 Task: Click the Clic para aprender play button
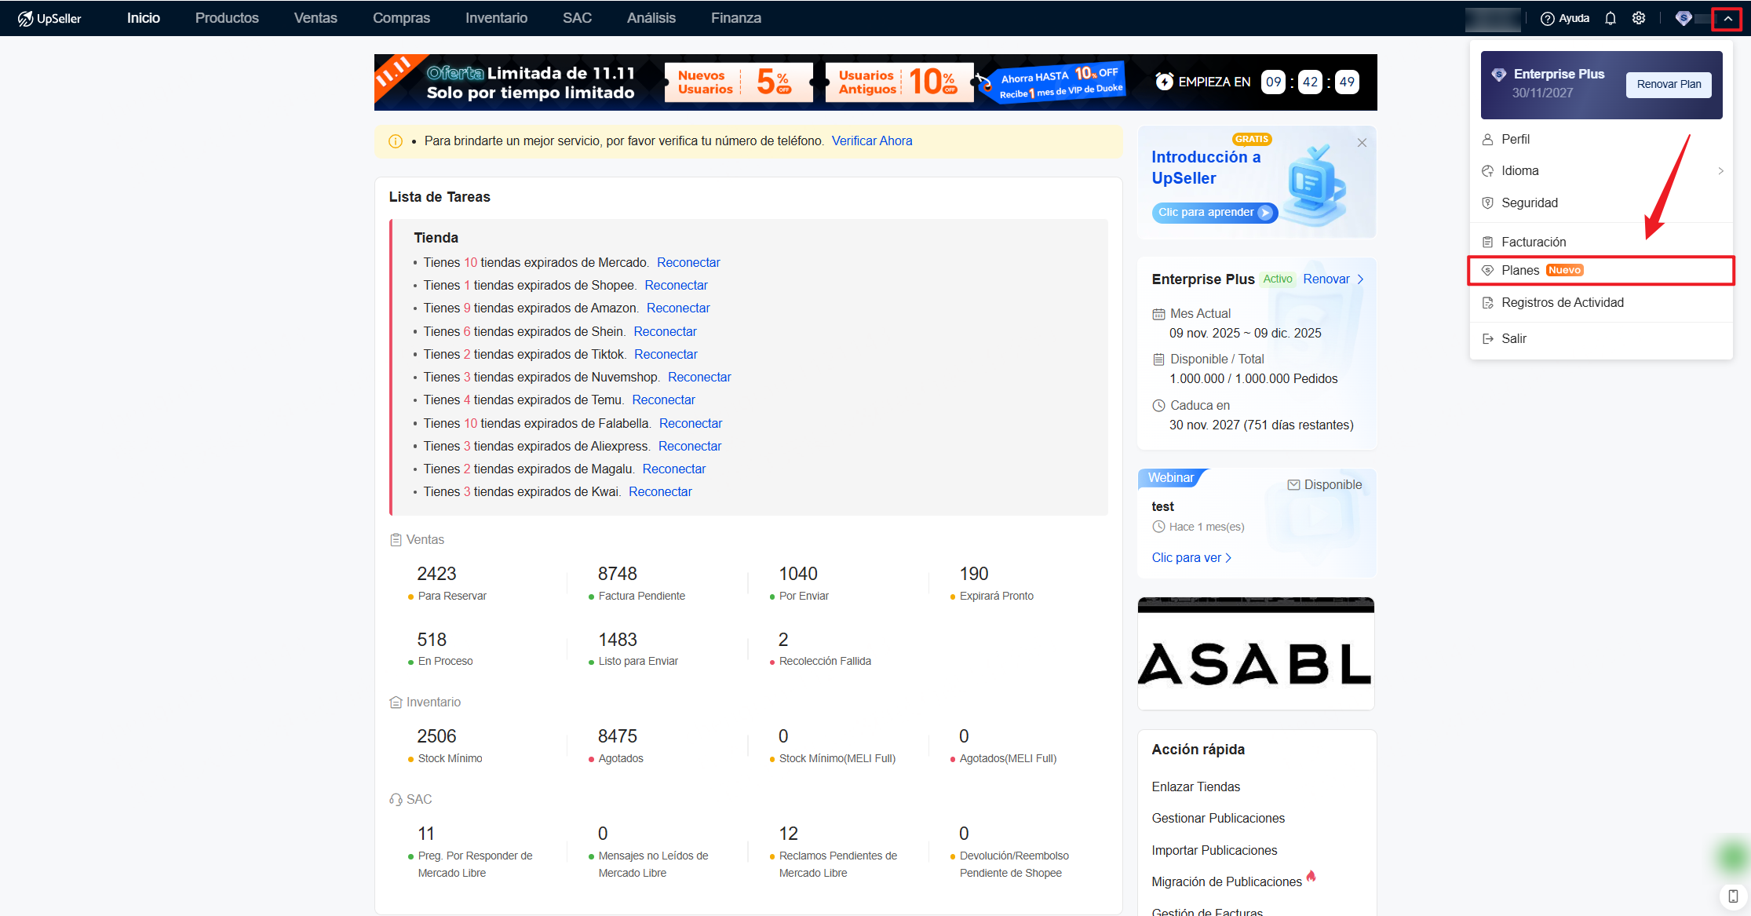pos(1264,213)
